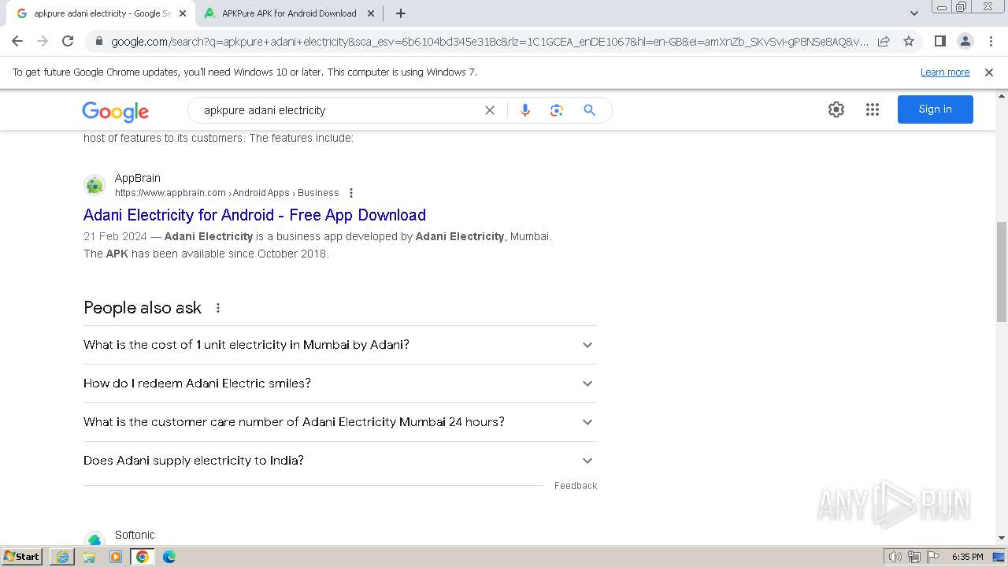Click the address bar URL
Screen dimensions: 1008x567
[x=489, y=42]
